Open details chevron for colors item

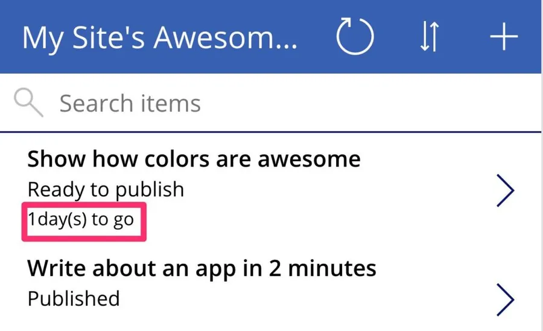pos(504,191)
